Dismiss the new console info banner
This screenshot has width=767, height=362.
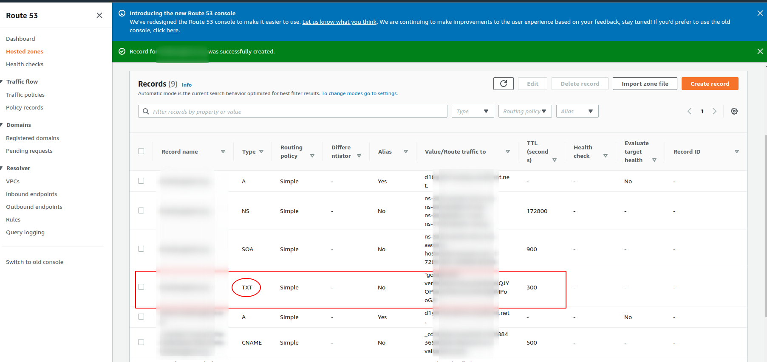tap(760, 13)
